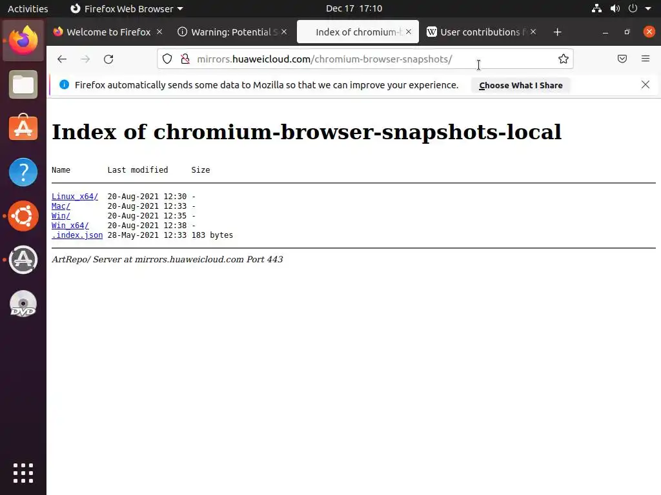
Task: Switch to User contributions tab
Action: click(483, 32)
